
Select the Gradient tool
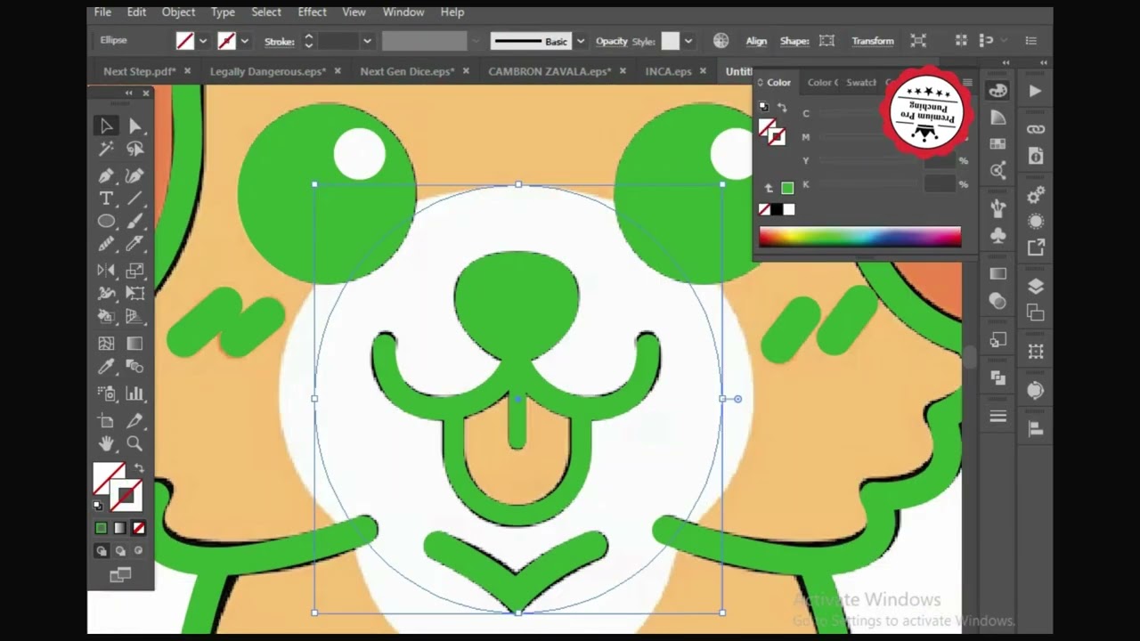click(135, 343)
